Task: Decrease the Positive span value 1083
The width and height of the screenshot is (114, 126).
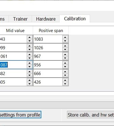Action: [65, 41]
